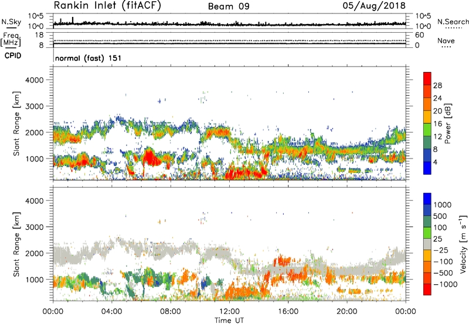The height and width of the screenshot is (324, 469).
Task: Click the 'Velocity [m s-1]' colorbar title
Action: 463,244
